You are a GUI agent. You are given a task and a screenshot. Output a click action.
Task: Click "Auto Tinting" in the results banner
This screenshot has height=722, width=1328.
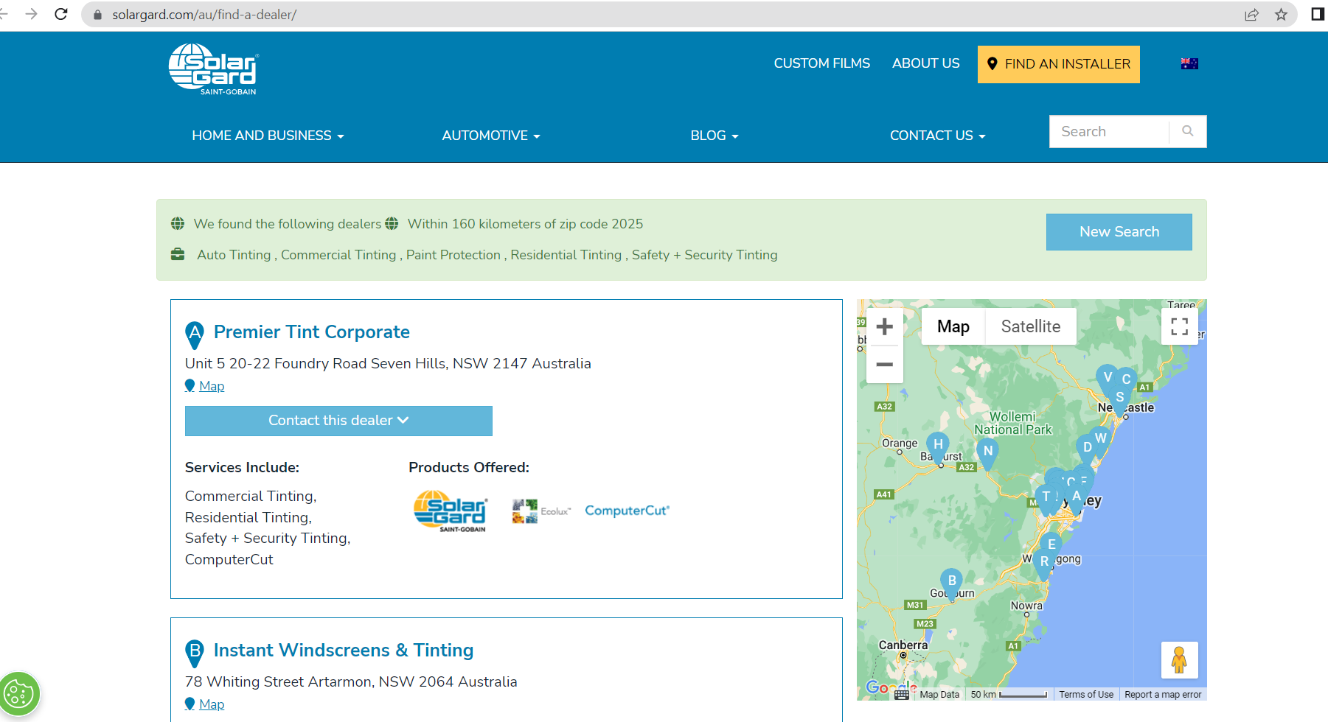pos(234,255)
